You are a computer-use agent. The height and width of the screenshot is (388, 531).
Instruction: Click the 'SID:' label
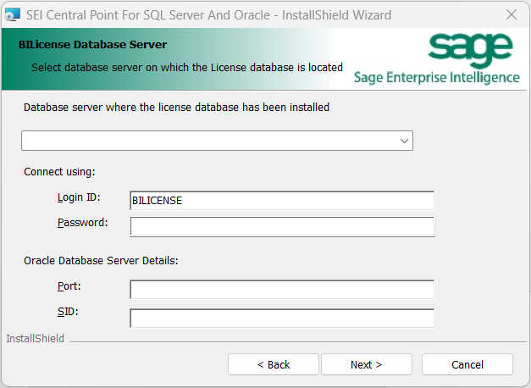[x=68, y=312]
